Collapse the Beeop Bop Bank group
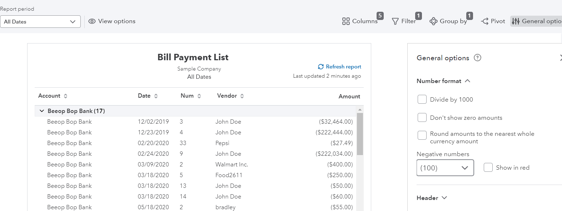The width and height of the screenshot is (562, 211). 42,111
